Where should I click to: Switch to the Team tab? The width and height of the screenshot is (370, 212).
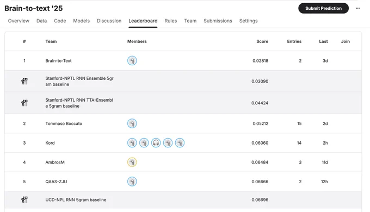pos(190,21)
